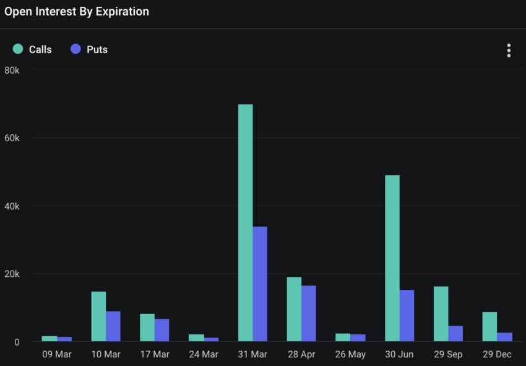Select the 31 Mar Puts bar
526x366 pixels.
pos(260,284)
